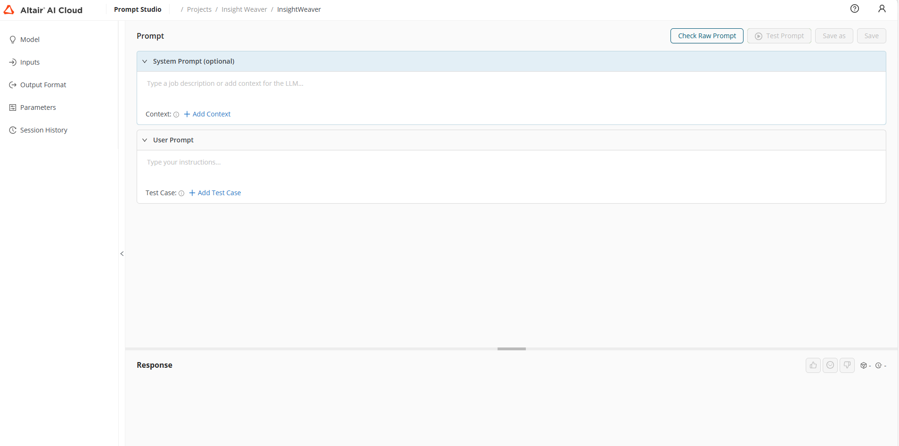
Task: Rate the response with thumbs up
Action: click(813, 365)
